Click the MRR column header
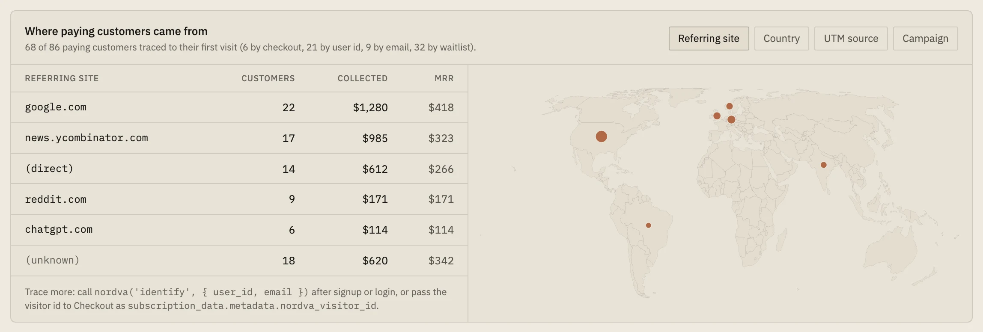 click(x=444, y=78)
